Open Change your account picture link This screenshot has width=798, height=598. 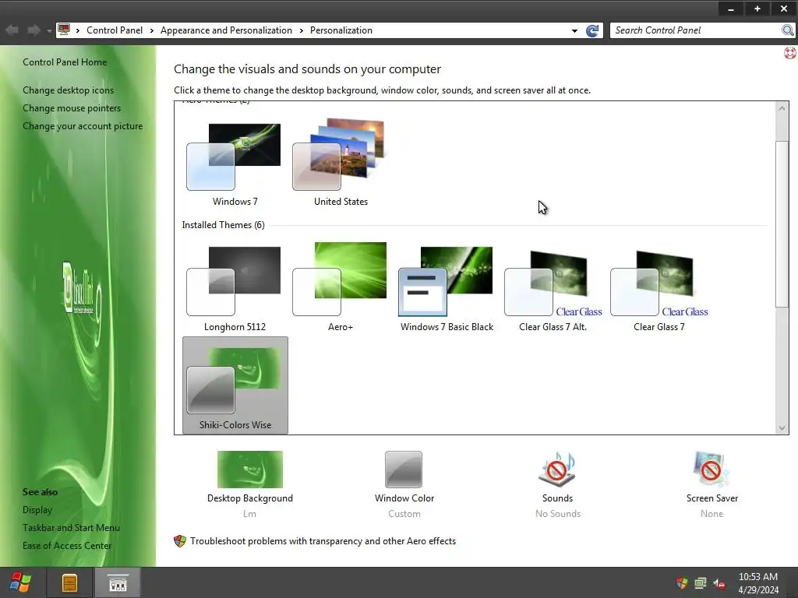coord(83,126)
